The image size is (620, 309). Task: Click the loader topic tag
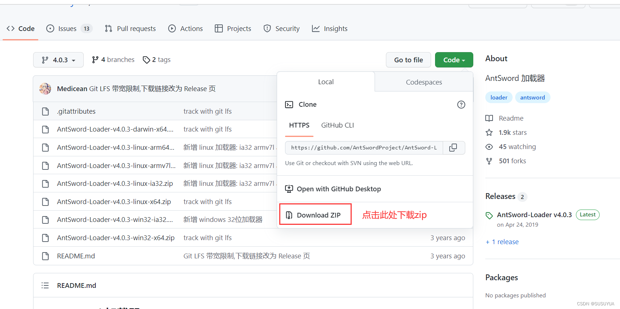499,97
